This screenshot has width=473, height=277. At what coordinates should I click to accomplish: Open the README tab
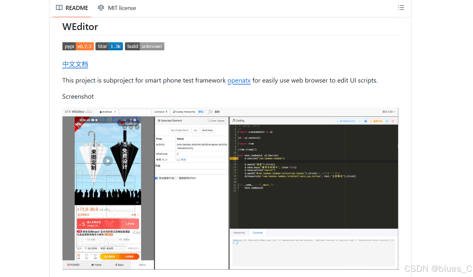pyautogui.click(x=72, y=8)
